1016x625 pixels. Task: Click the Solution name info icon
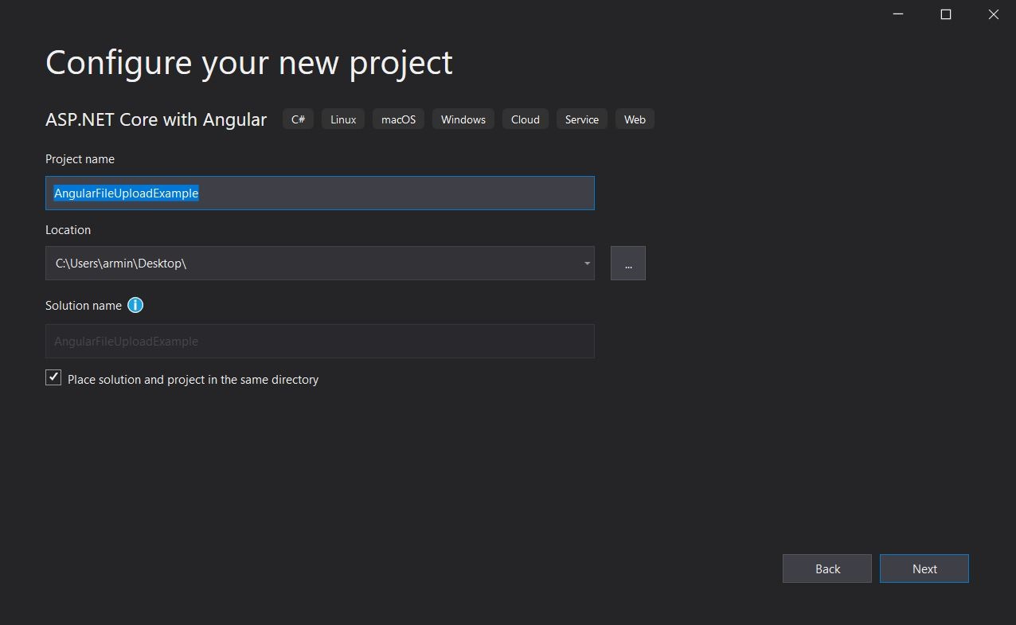pyautogui.click(x=135, y=305)
